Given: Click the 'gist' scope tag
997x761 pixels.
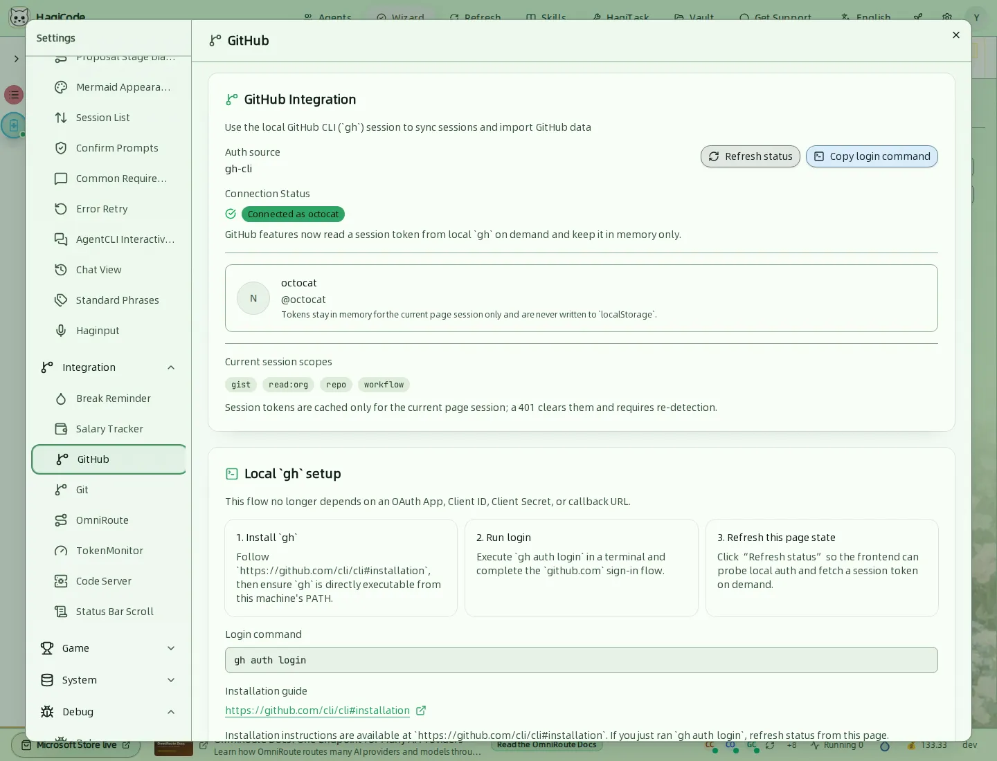Looking at the screenshot, I should pyautogui.click(x=241, y=385).
